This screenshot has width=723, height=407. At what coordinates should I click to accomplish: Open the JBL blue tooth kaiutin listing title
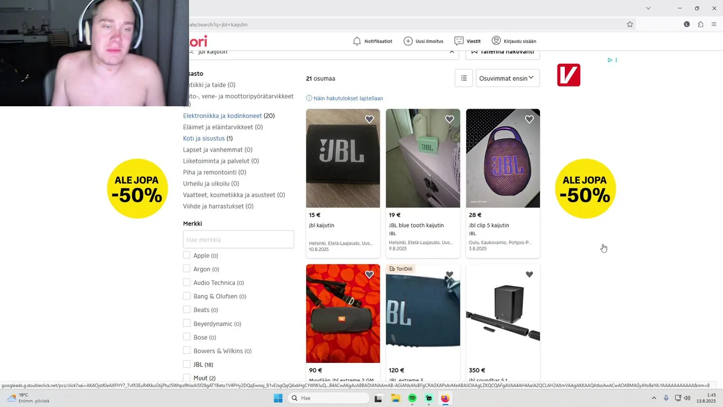(x=416, y=226)
